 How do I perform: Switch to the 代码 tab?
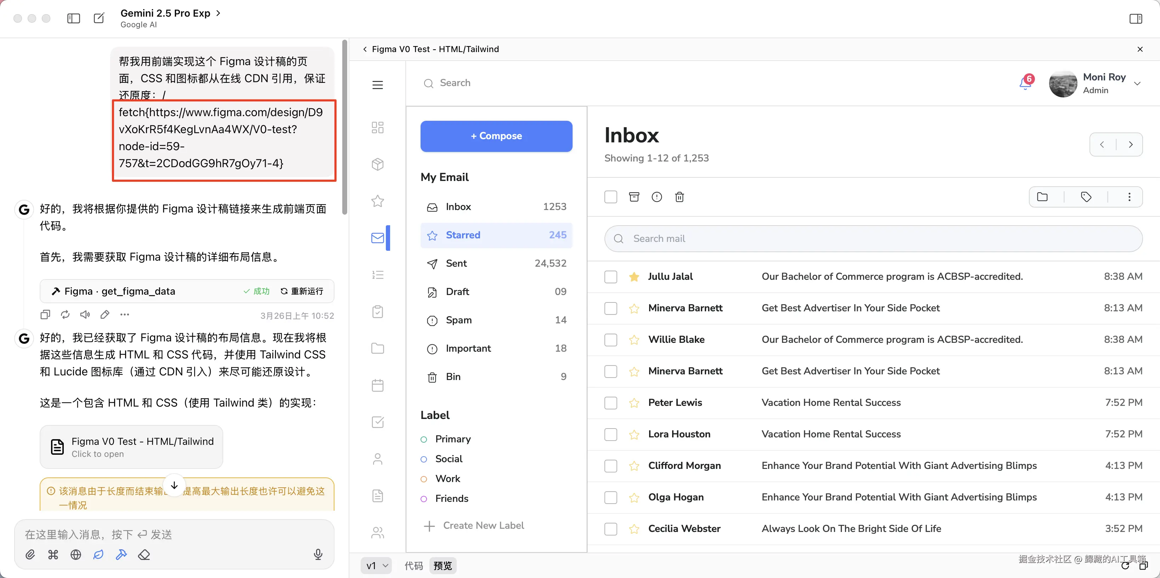413,565
